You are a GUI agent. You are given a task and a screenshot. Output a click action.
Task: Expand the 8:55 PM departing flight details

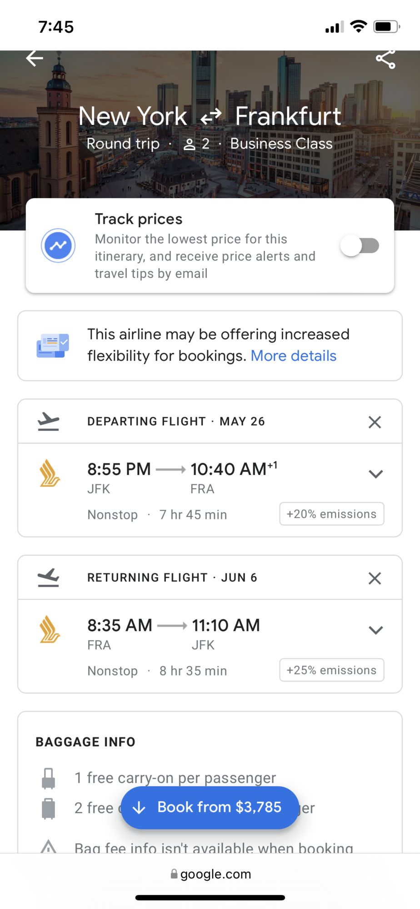click(376, 474)
